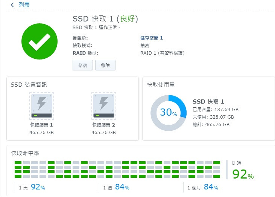Click the cache hit rate block grid
Screen dimensions: 275x197
(117, 170)
